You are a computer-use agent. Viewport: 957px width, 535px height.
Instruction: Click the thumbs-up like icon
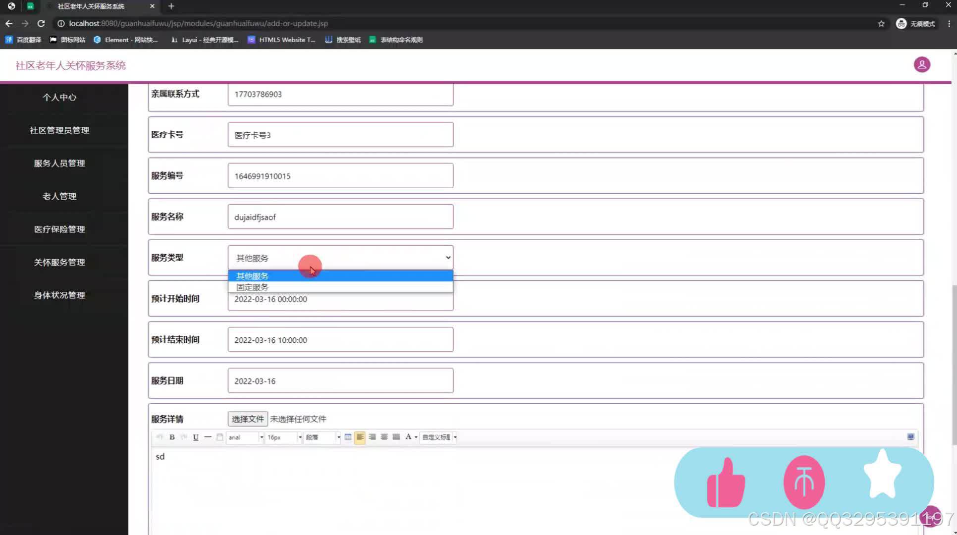pyautogui.click(x=726, y=482)
